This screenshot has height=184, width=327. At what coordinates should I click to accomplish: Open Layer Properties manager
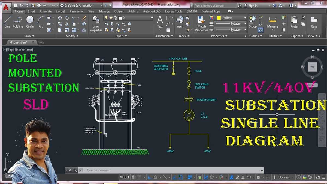(x=96, y=23)
